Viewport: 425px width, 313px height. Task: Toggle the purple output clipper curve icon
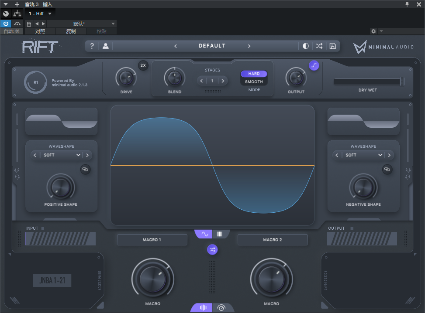(x=314, y=65)
